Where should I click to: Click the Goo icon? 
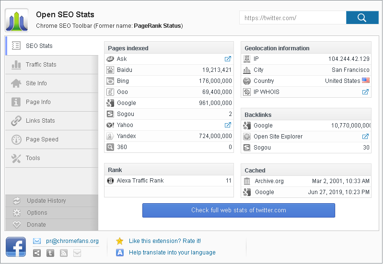coord(110,92)
